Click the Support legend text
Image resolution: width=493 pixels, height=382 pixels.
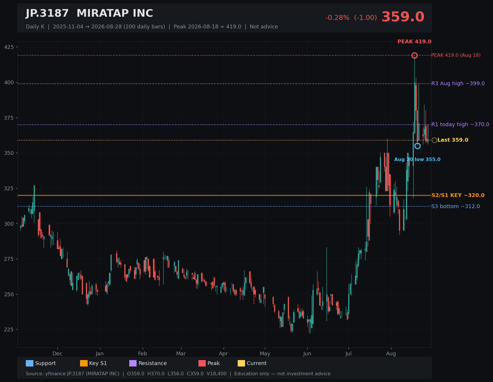click(x=45, y=363)
